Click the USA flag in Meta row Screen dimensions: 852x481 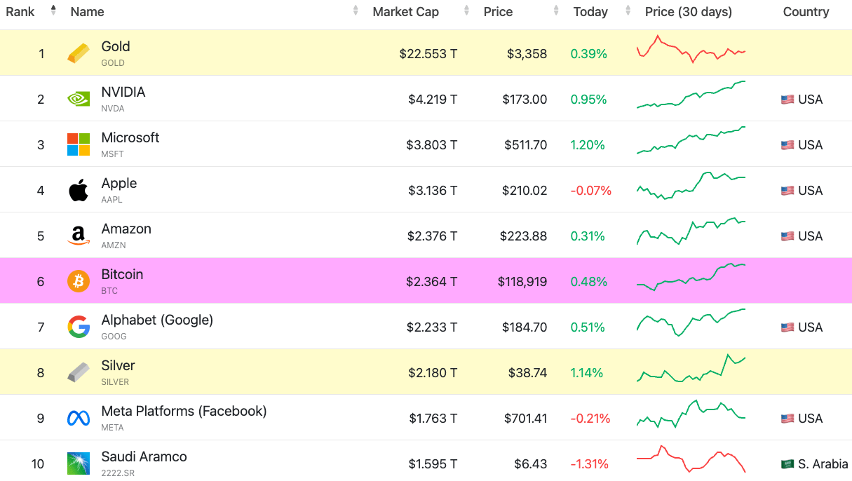coord(787,419)
